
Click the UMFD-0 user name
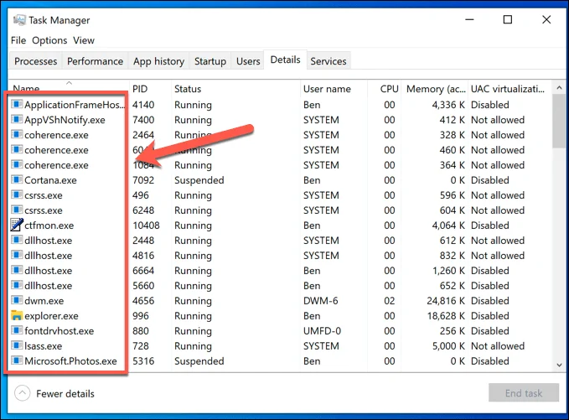click(x=322, y=330)
